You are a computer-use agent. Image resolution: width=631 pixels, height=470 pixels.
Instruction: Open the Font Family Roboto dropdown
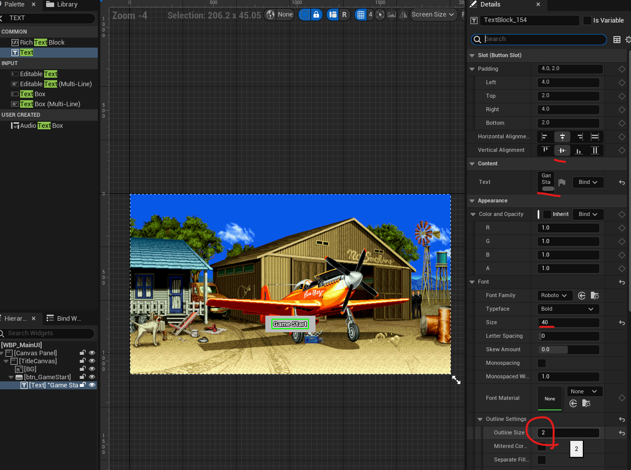(555, 296)
